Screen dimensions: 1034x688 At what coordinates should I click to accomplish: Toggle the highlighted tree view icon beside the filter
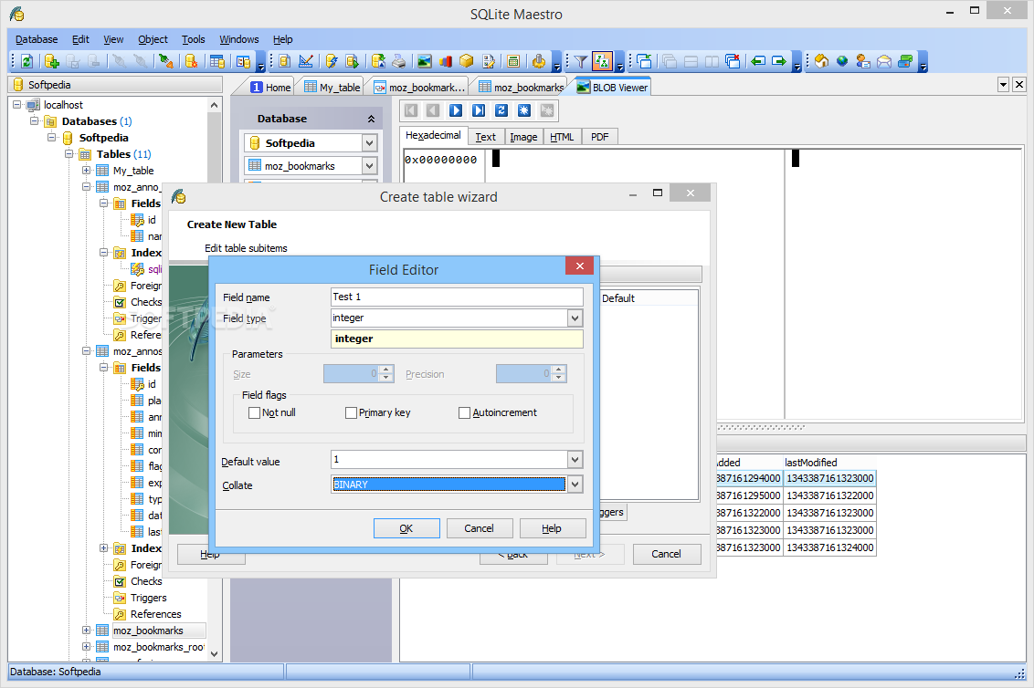(x=602, y=61)
